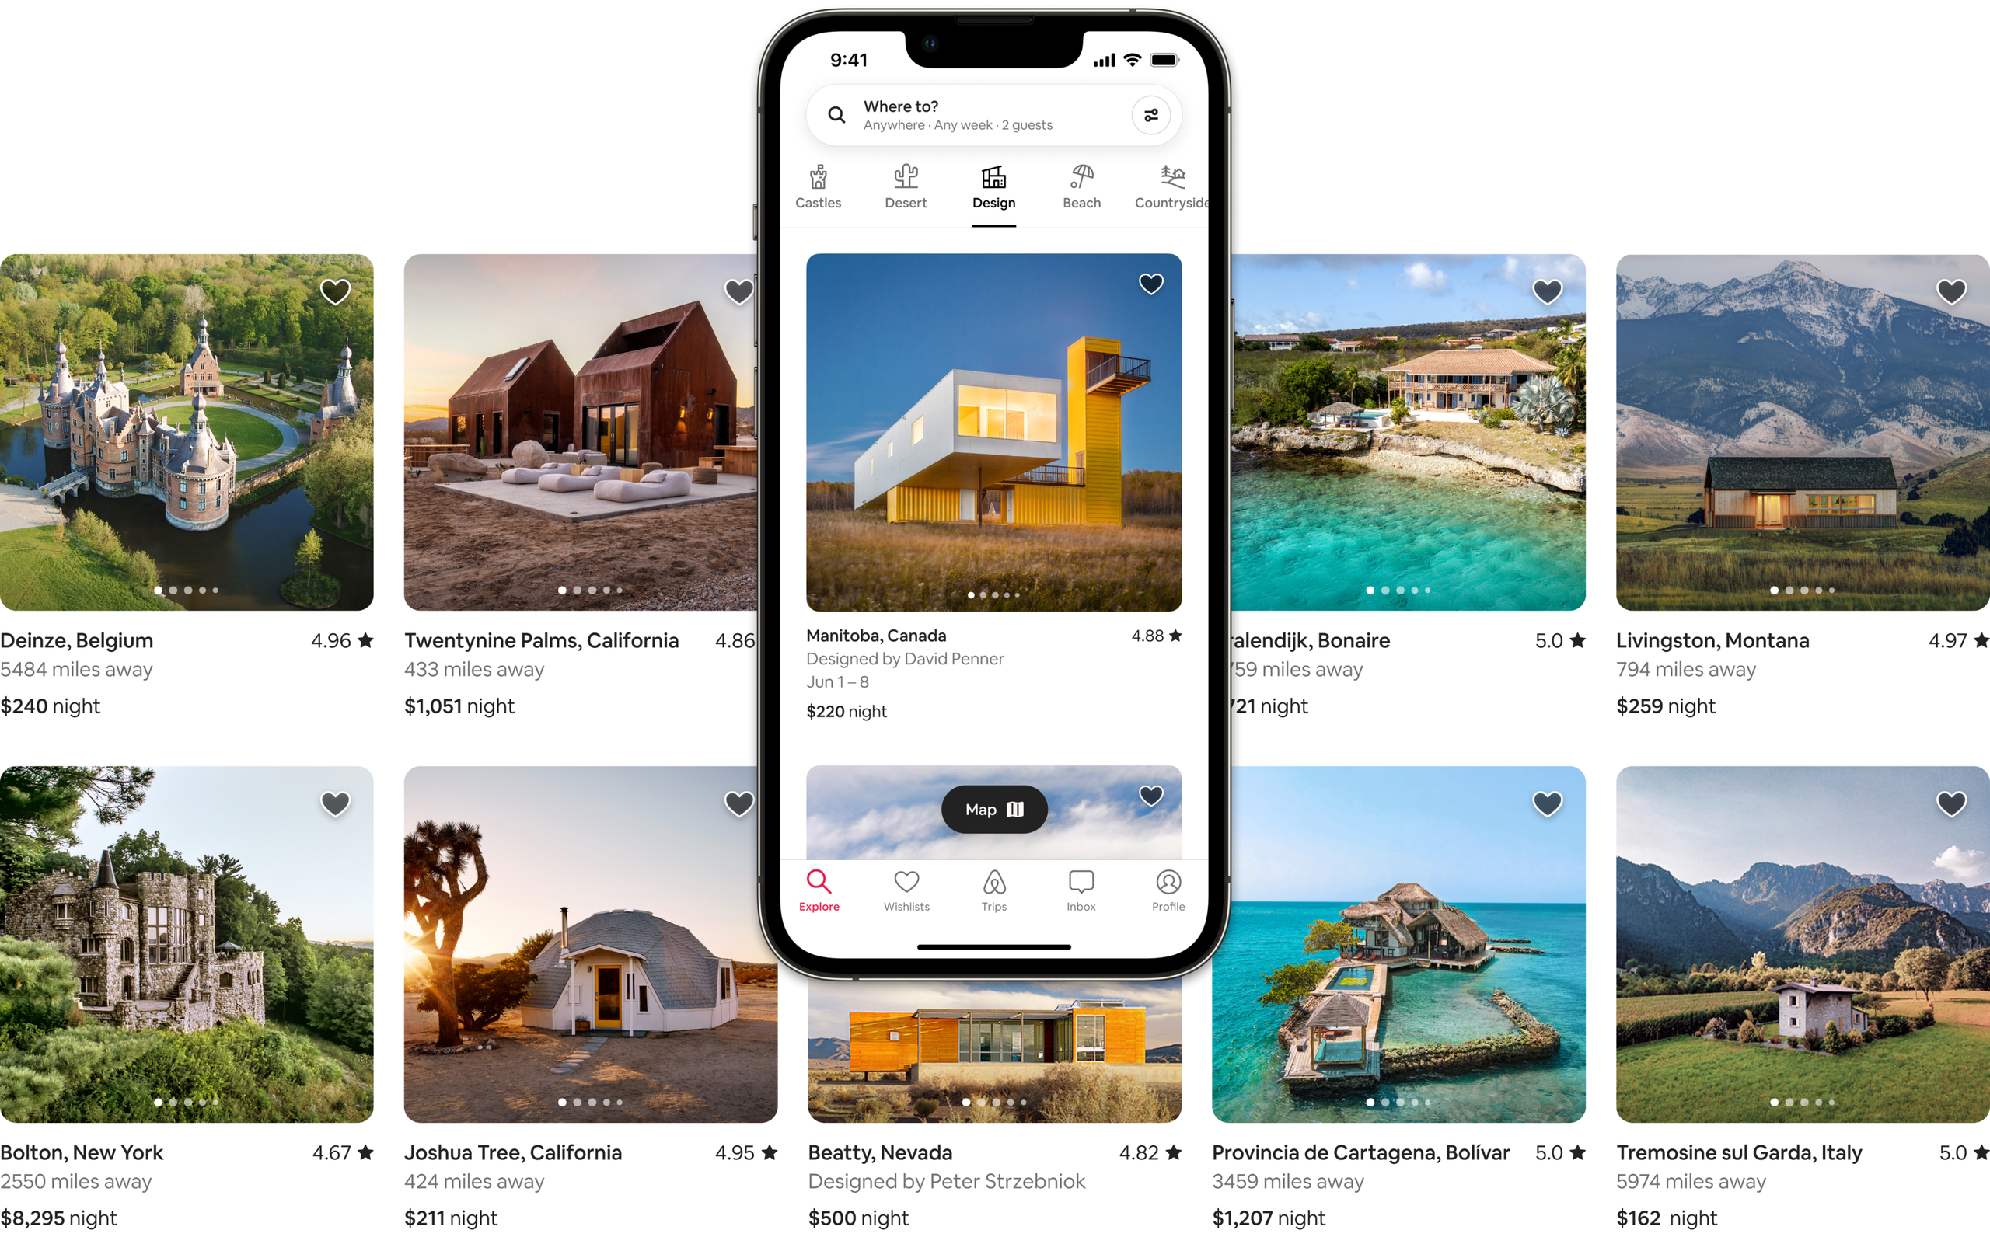Tap the Beach category icon
The image size is (1990, 1237).
point(1079,181)
